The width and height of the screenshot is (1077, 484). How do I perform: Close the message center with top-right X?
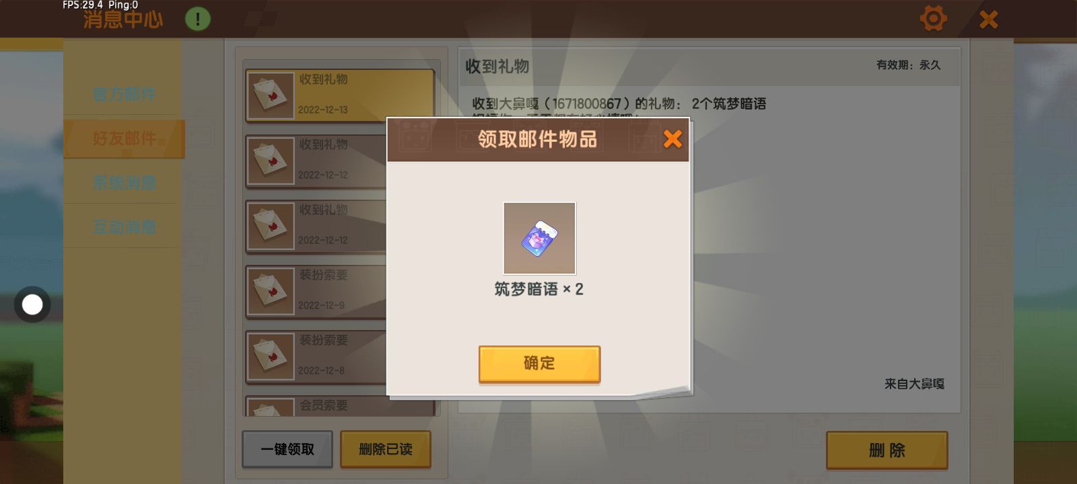(988, 19)
